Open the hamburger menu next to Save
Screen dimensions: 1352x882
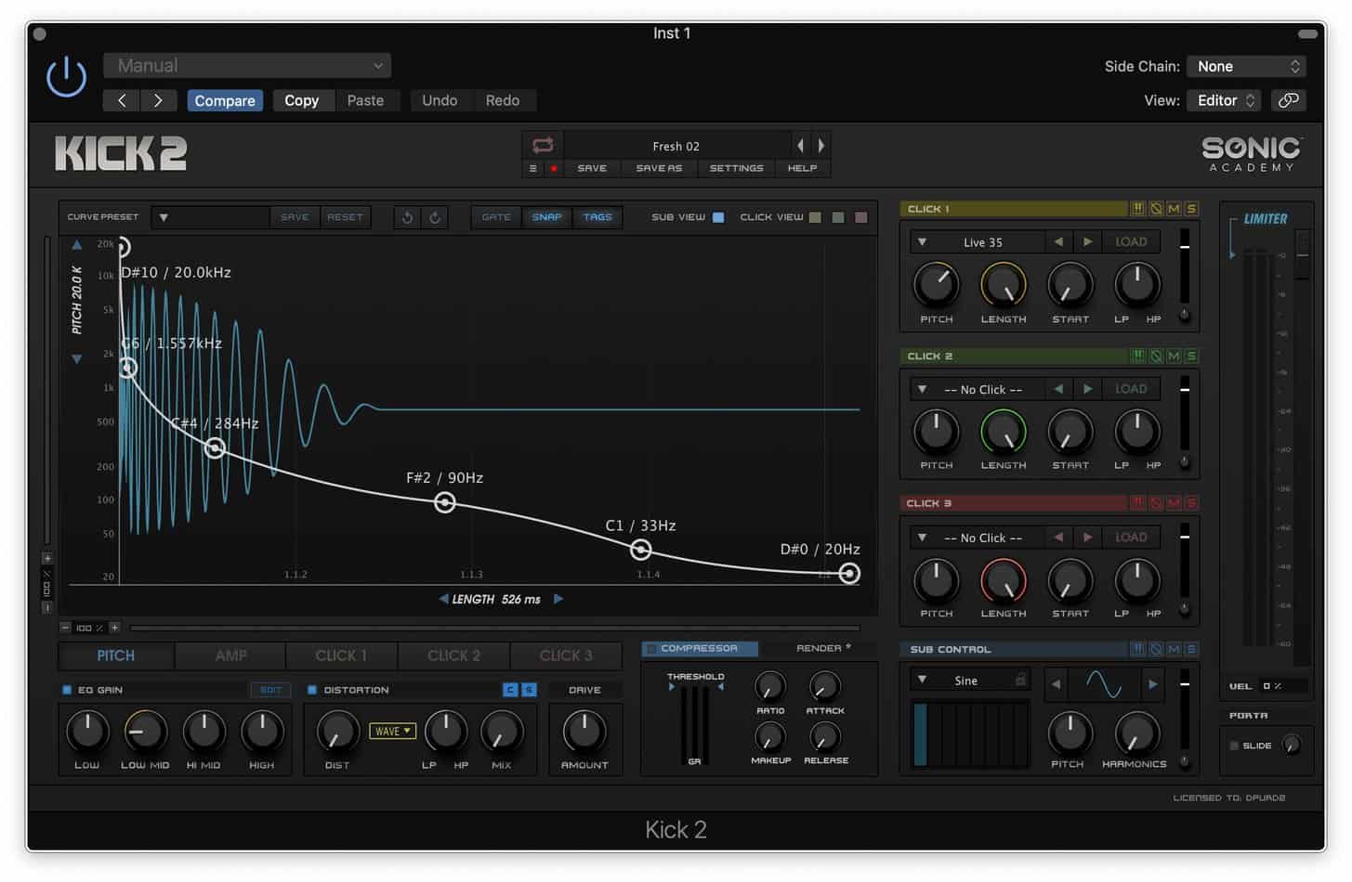tap(532, 168)
